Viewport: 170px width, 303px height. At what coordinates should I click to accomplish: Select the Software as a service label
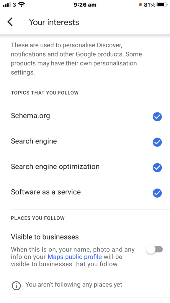[46, 192]
